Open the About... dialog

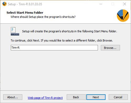[13, 97]
